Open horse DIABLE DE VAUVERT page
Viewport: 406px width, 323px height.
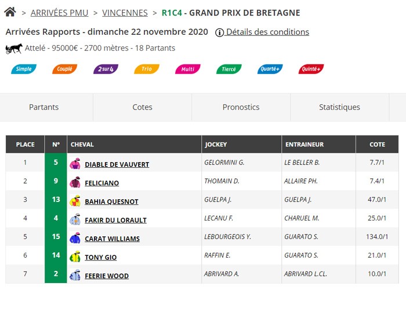[117, 164]
